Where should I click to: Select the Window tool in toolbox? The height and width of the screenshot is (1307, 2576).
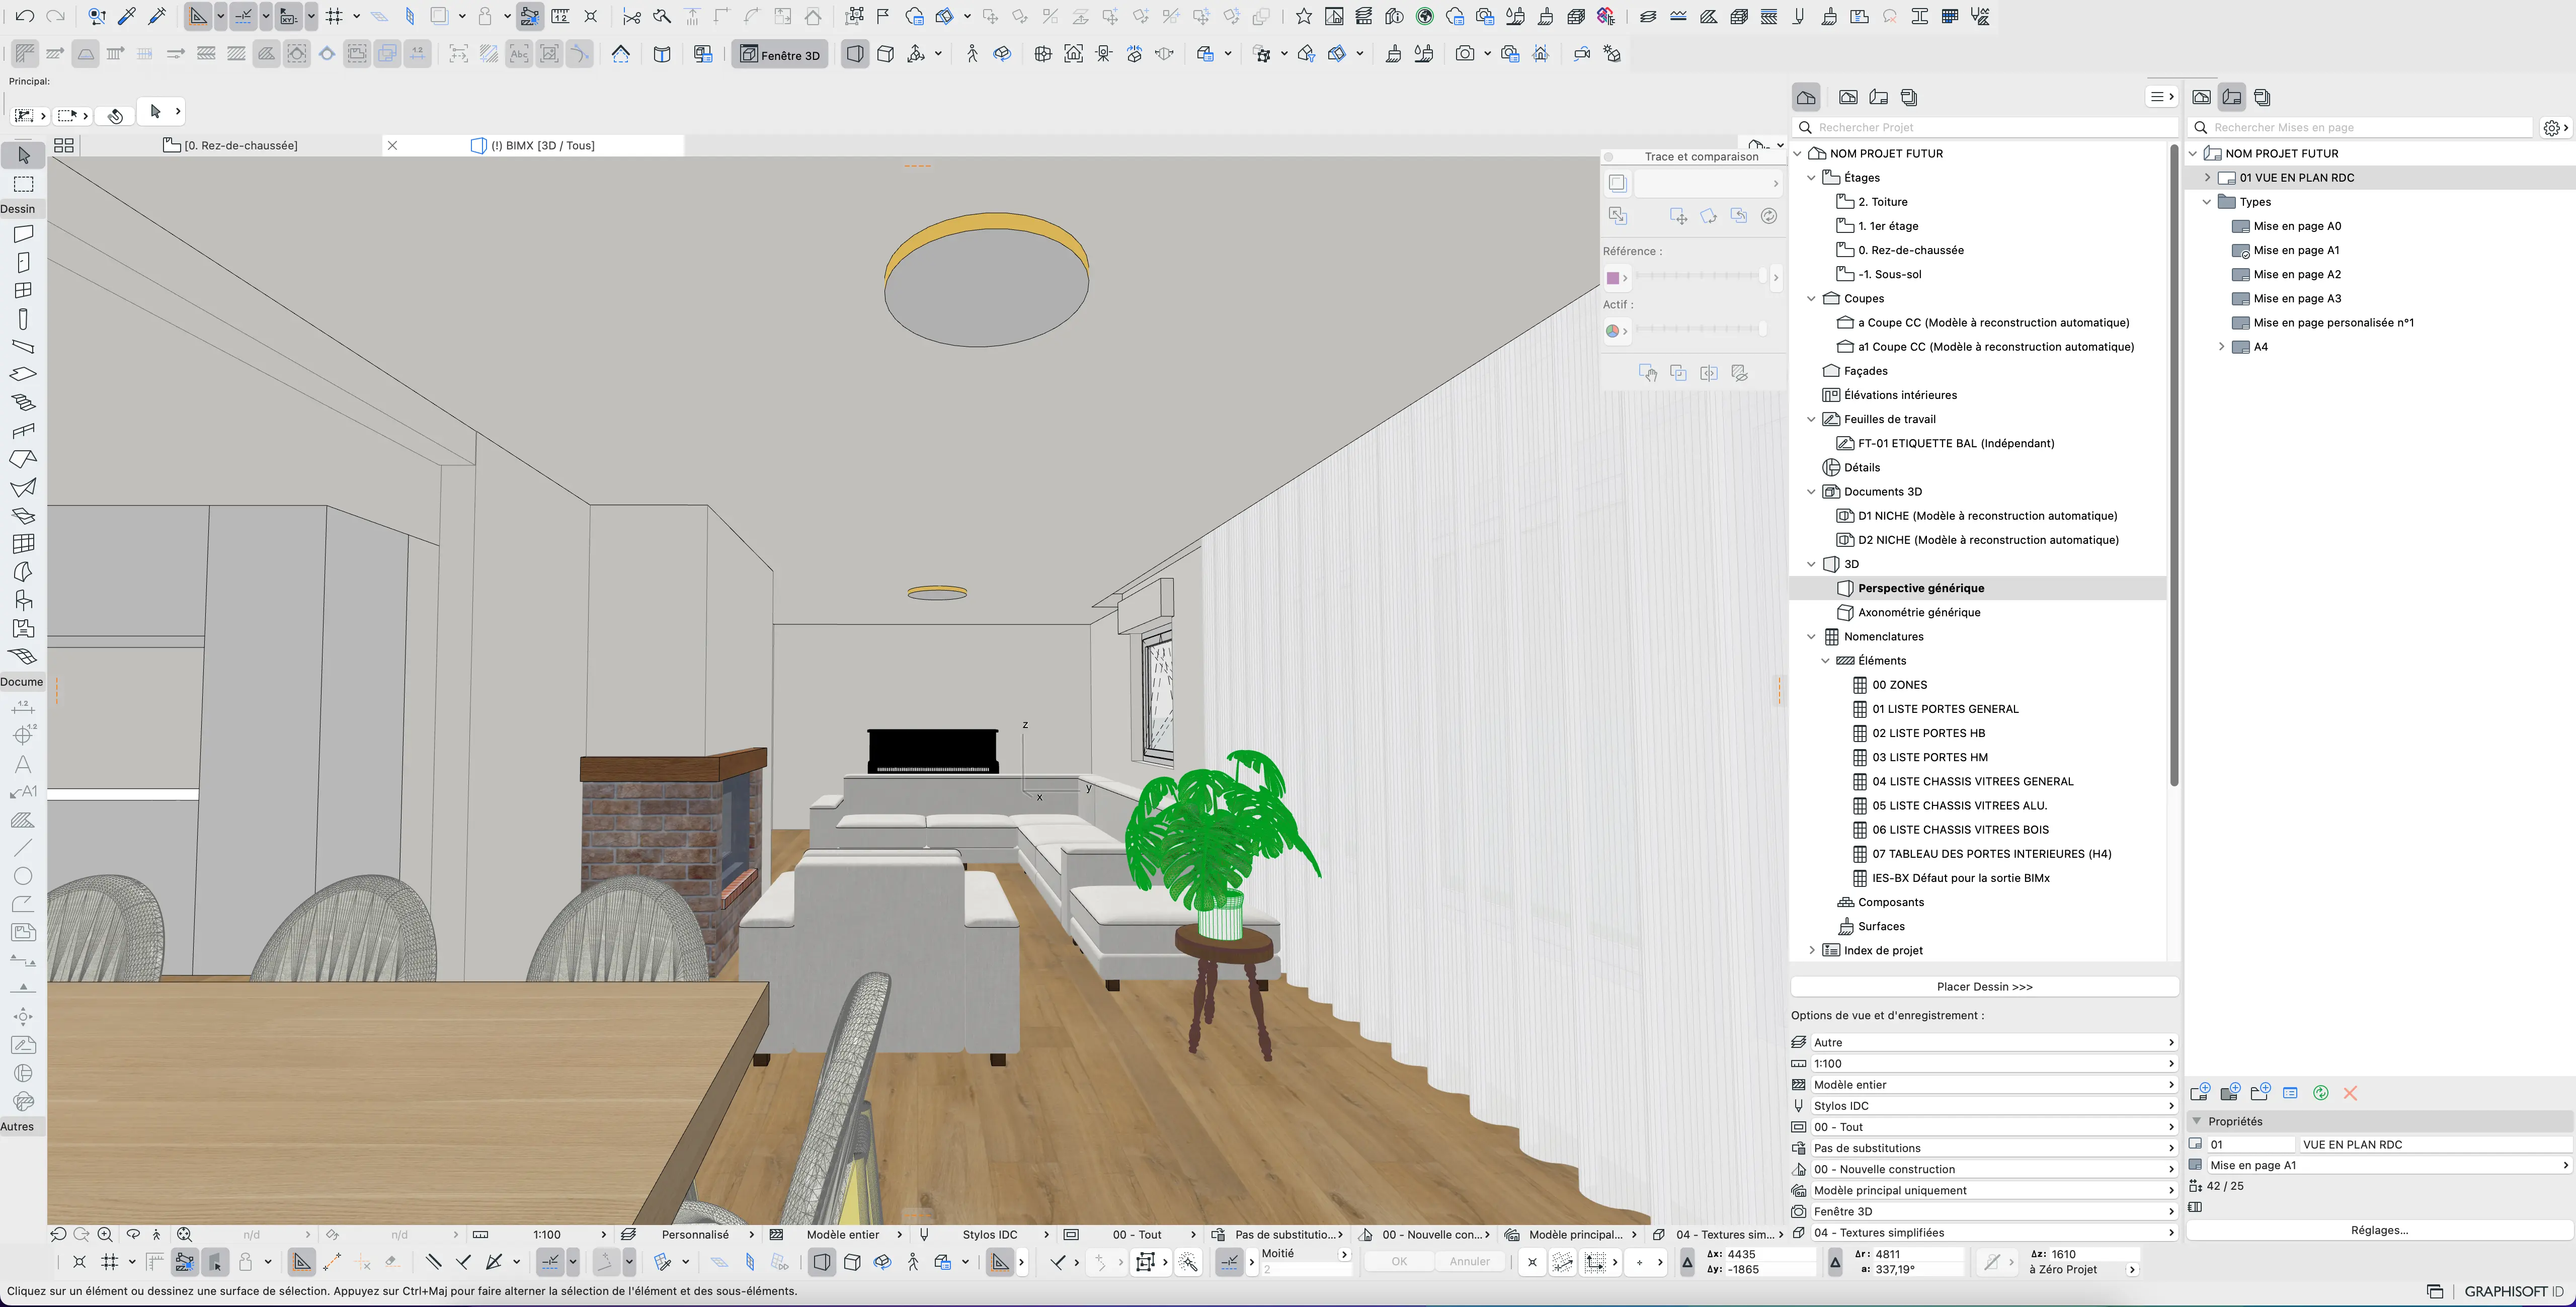(24, 291)
